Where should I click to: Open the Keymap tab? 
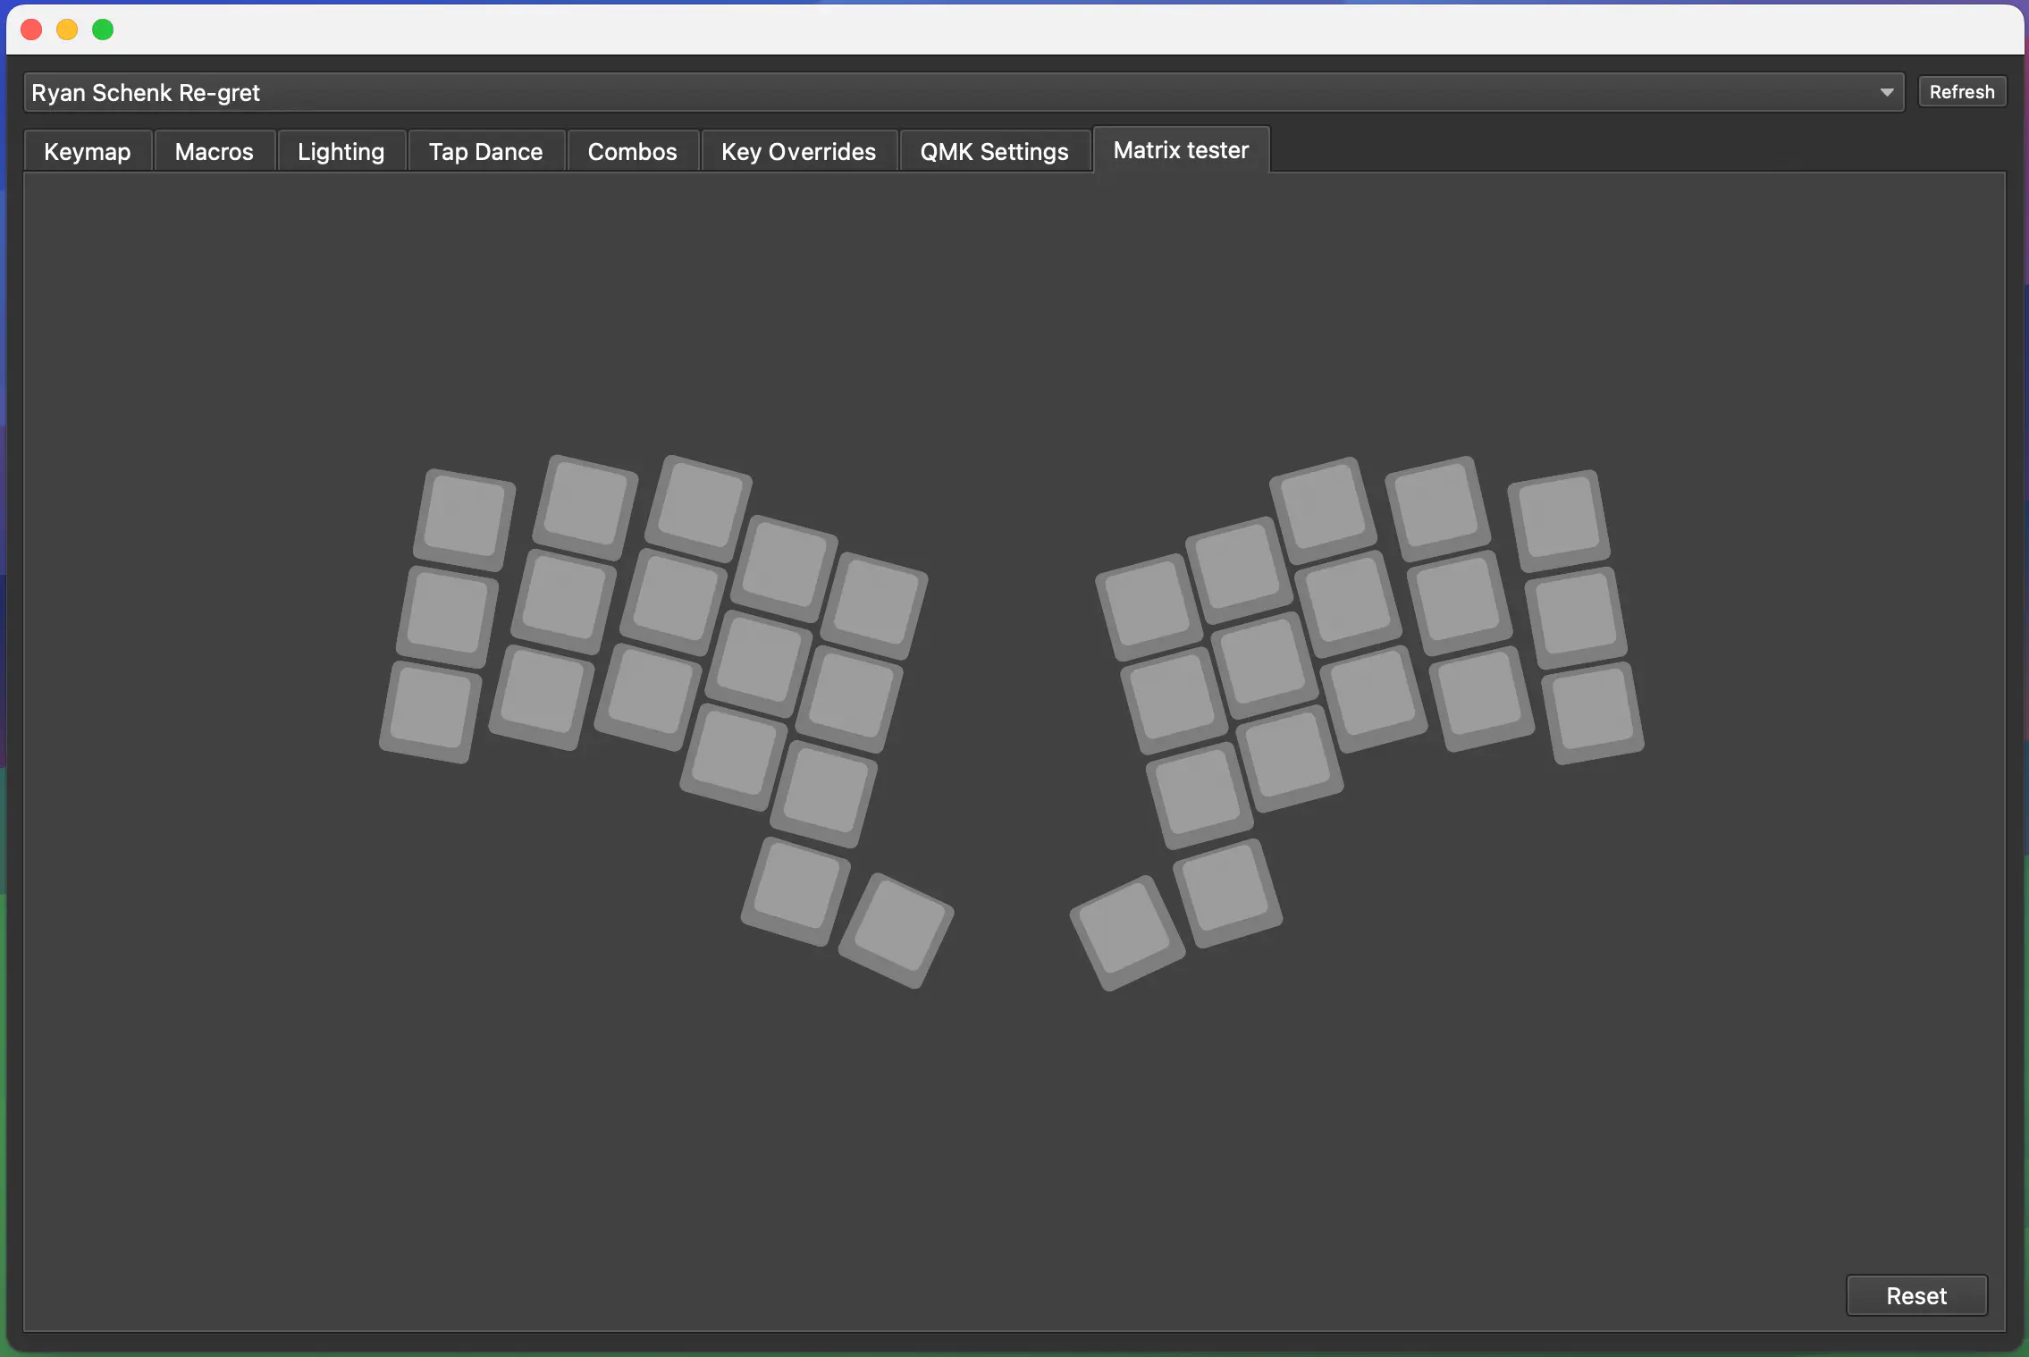pos(88,151)
